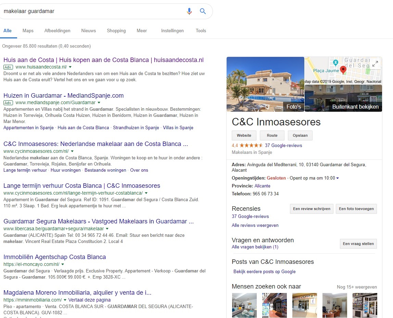The image size is (393, 318).
Task: Switch to the Shopping tab
Action: (x=116, y=30)
